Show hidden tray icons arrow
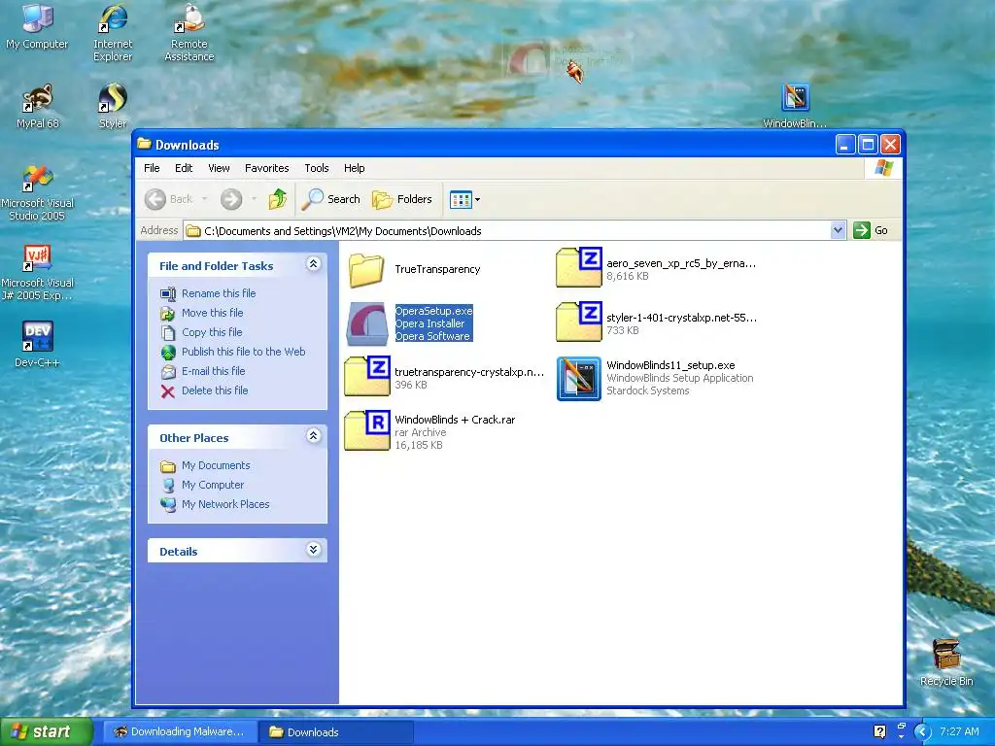 [x=922, y=732]
